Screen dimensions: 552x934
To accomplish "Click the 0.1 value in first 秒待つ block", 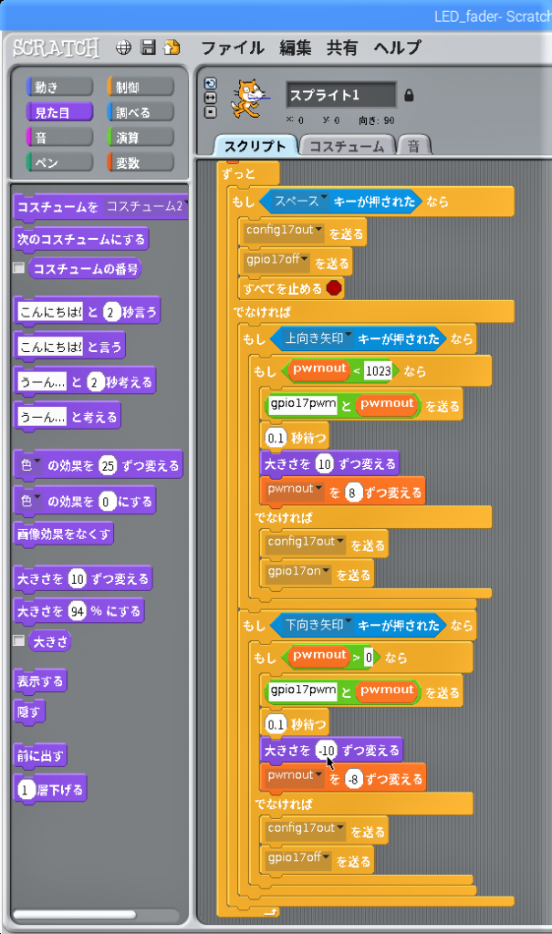I will [x=276, y=438].
